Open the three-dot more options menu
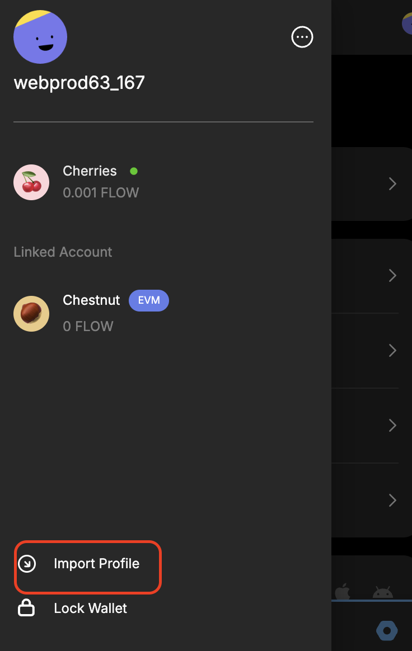412x651 pixels. (302, 37)
